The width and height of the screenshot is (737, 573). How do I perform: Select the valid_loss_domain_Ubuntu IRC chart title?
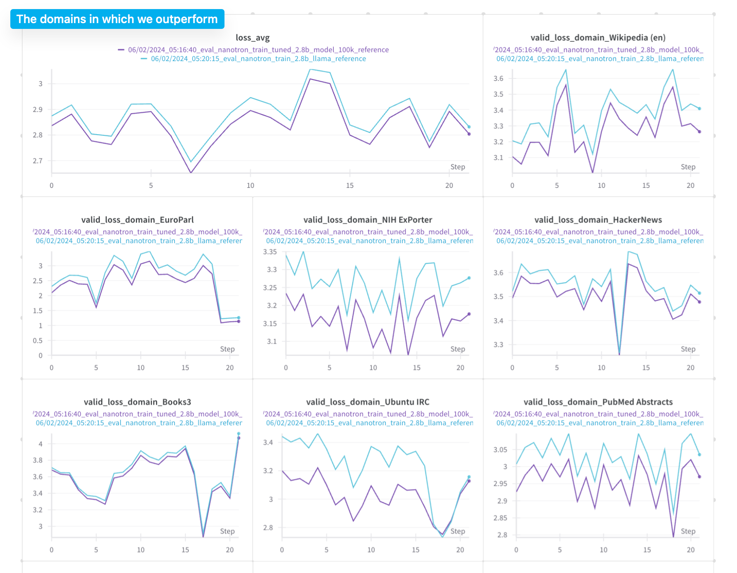[x=368, y=402]
